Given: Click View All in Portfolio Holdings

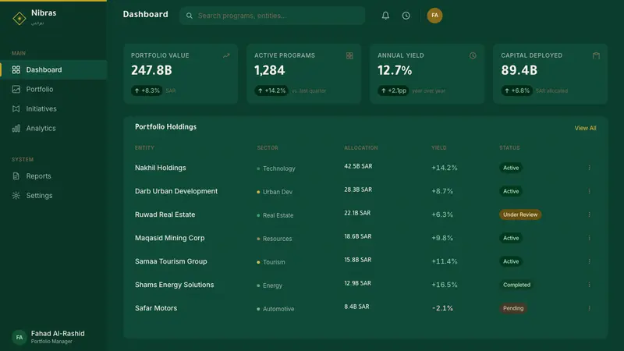Looking at the screenshot, I should tap(585, 128).
